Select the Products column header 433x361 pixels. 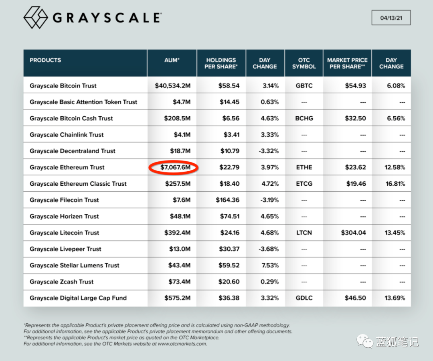[45, 60]
